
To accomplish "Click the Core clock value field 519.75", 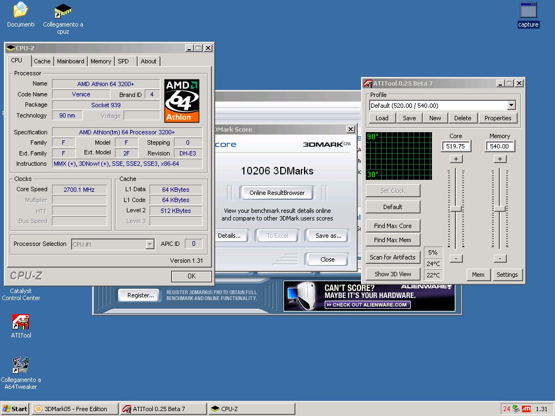I will click(x=456, y=146).
